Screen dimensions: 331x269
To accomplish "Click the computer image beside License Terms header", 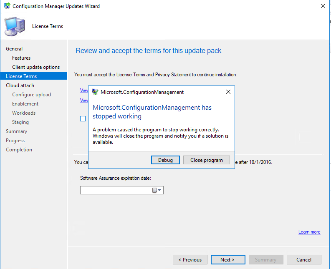I will point(15,27).
